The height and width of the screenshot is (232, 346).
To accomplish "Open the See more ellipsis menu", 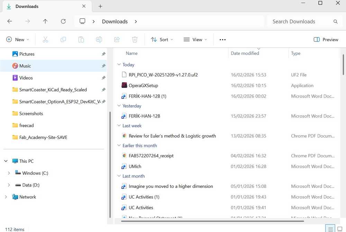I will [222, 40].
